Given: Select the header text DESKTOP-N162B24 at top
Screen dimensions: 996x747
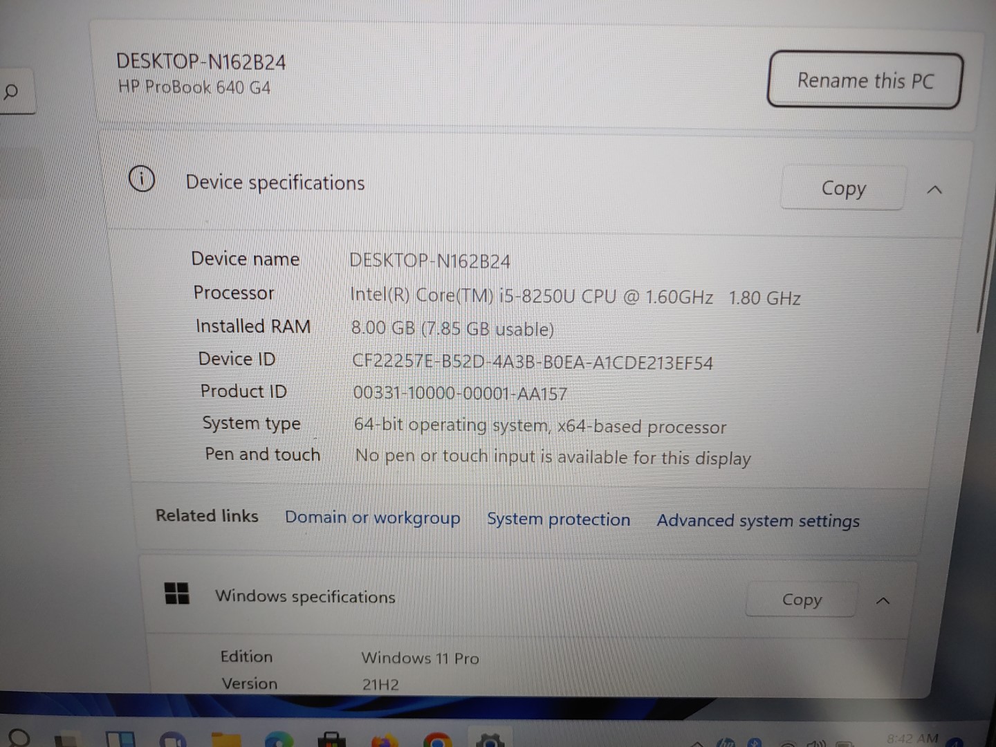Looking at the screenshot, I should point(201,62).
